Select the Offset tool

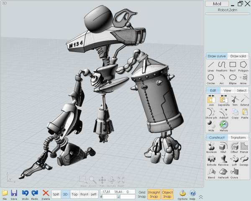[x=234, y=148]
